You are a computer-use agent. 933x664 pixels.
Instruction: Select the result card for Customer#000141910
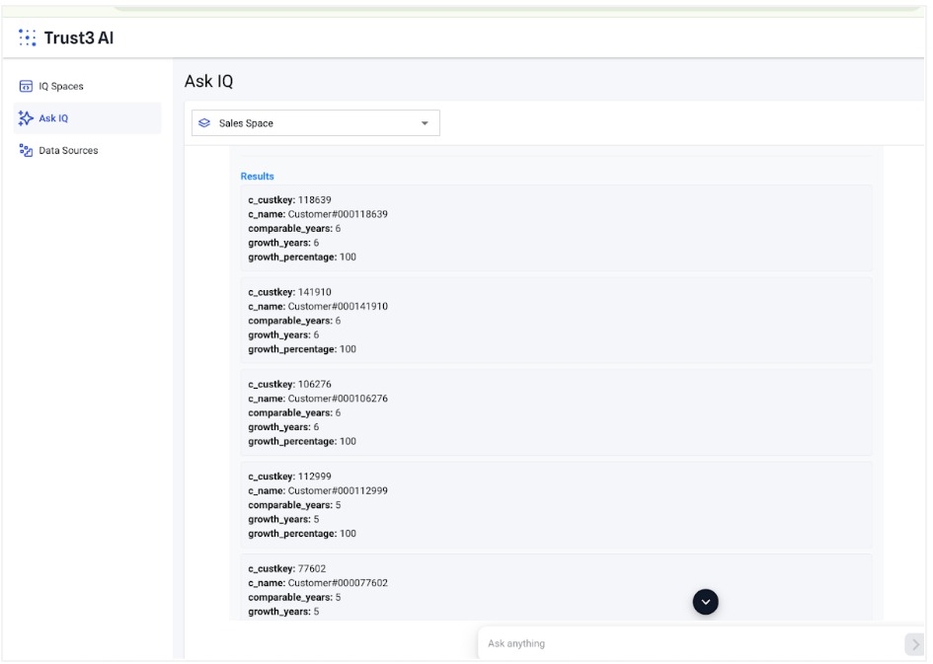(555, 321)
